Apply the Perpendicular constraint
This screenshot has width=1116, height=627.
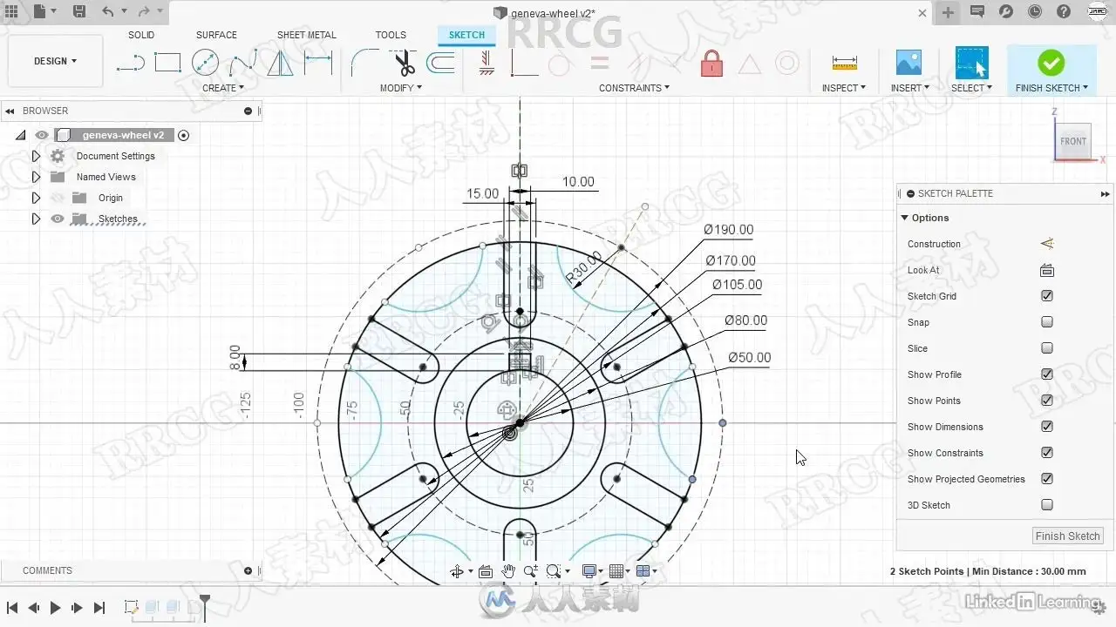[x=523, y=63]
